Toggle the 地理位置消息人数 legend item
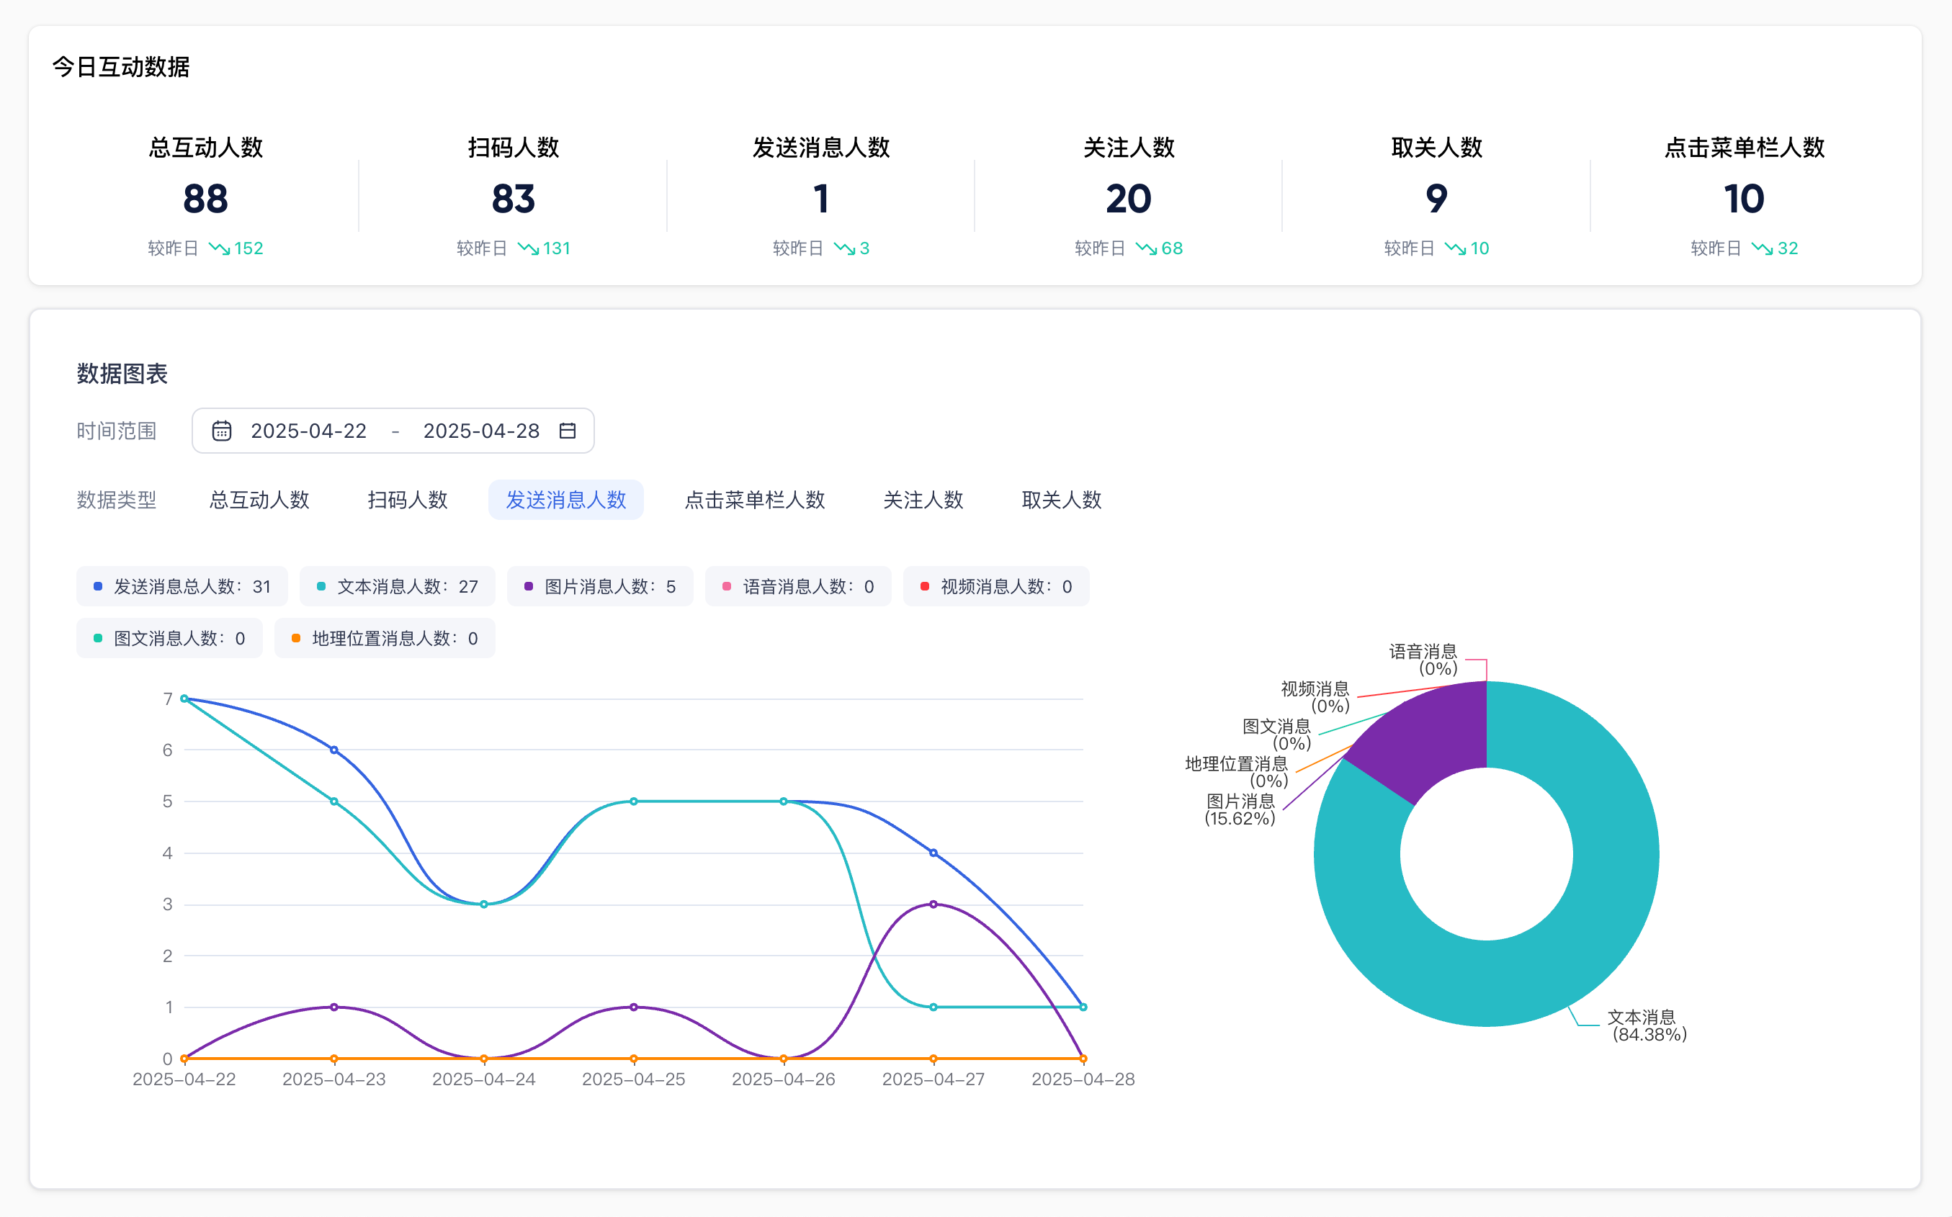Viewport: 1952px width, 1217px height. click(385, 638)
